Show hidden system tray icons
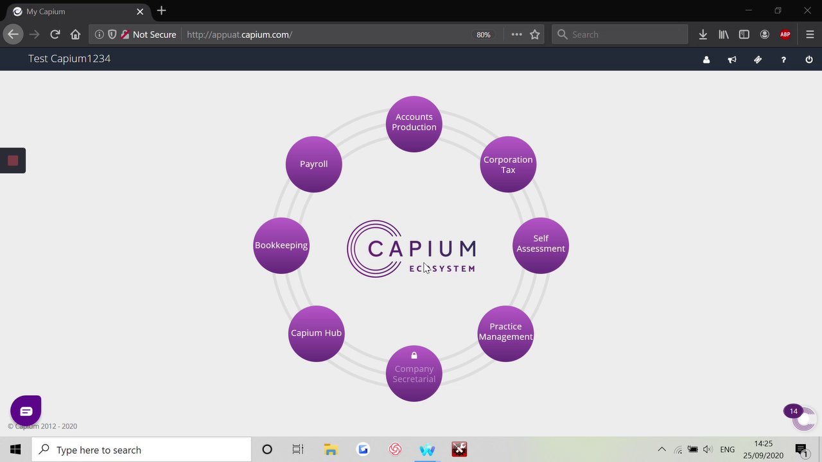The image size is (822, 462). [x=662, y=450]
